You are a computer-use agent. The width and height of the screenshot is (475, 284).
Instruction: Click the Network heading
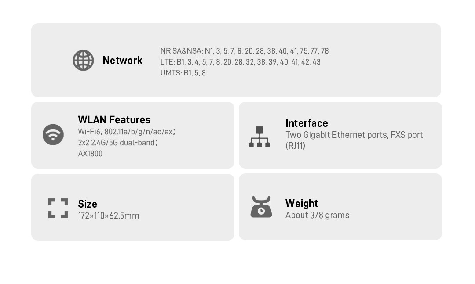(122, 61)
